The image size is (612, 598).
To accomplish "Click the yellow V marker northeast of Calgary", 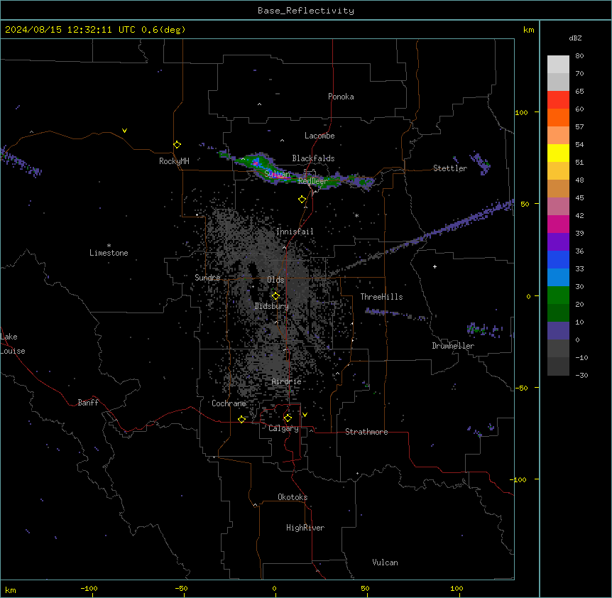I will (305, 415).
